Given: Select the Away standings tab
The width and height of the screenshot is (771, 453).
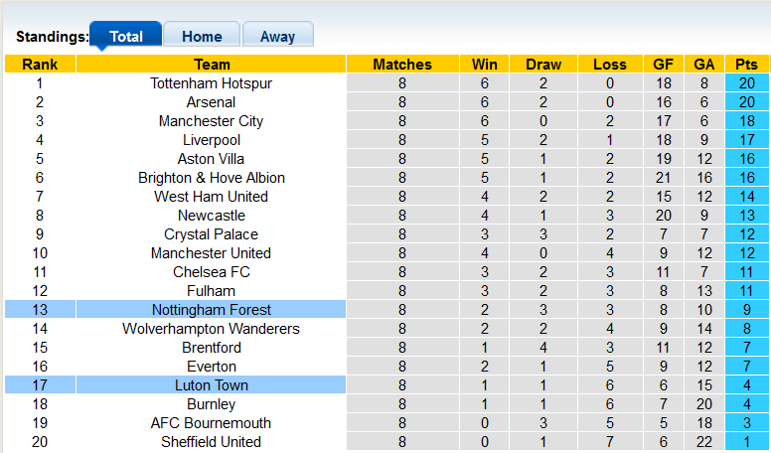Looking at the screenshot, I should 277,36.
